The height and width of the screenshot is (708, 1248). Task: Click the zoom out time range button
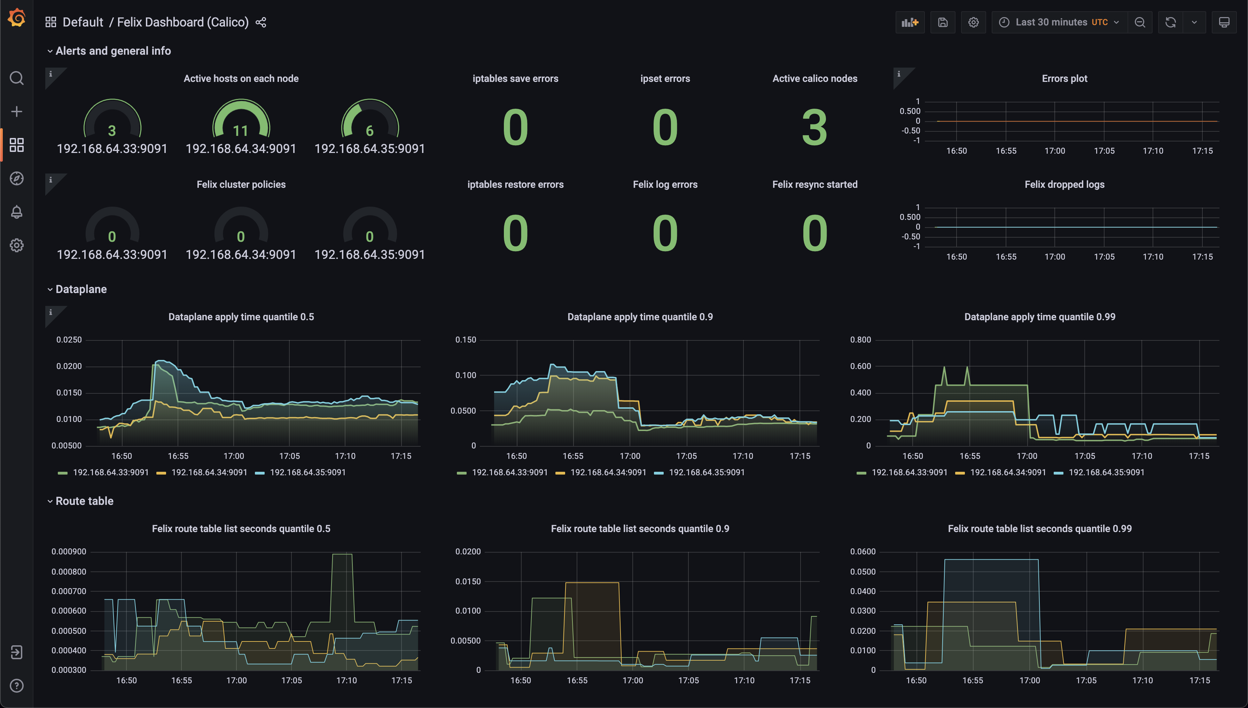click(x=1140, y=22)
